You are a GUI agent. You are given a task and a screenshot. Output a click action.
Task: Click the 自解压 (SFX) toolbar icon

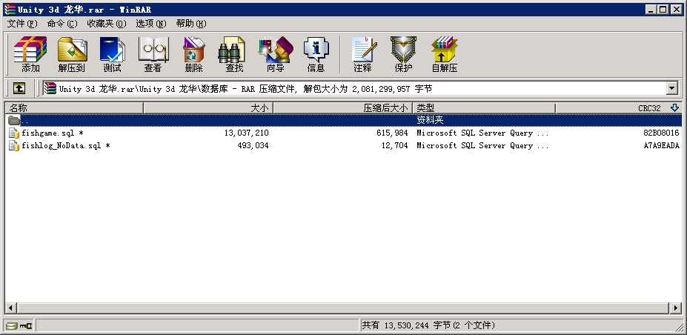coord(444,54)
